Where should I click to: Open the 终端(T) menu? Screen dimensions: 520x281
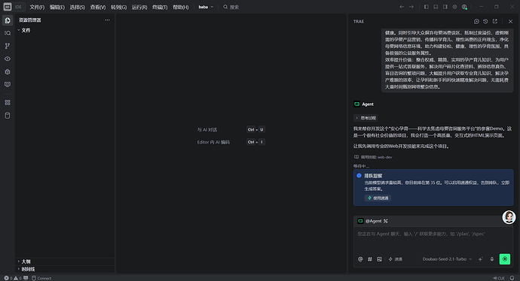[160, 7]
